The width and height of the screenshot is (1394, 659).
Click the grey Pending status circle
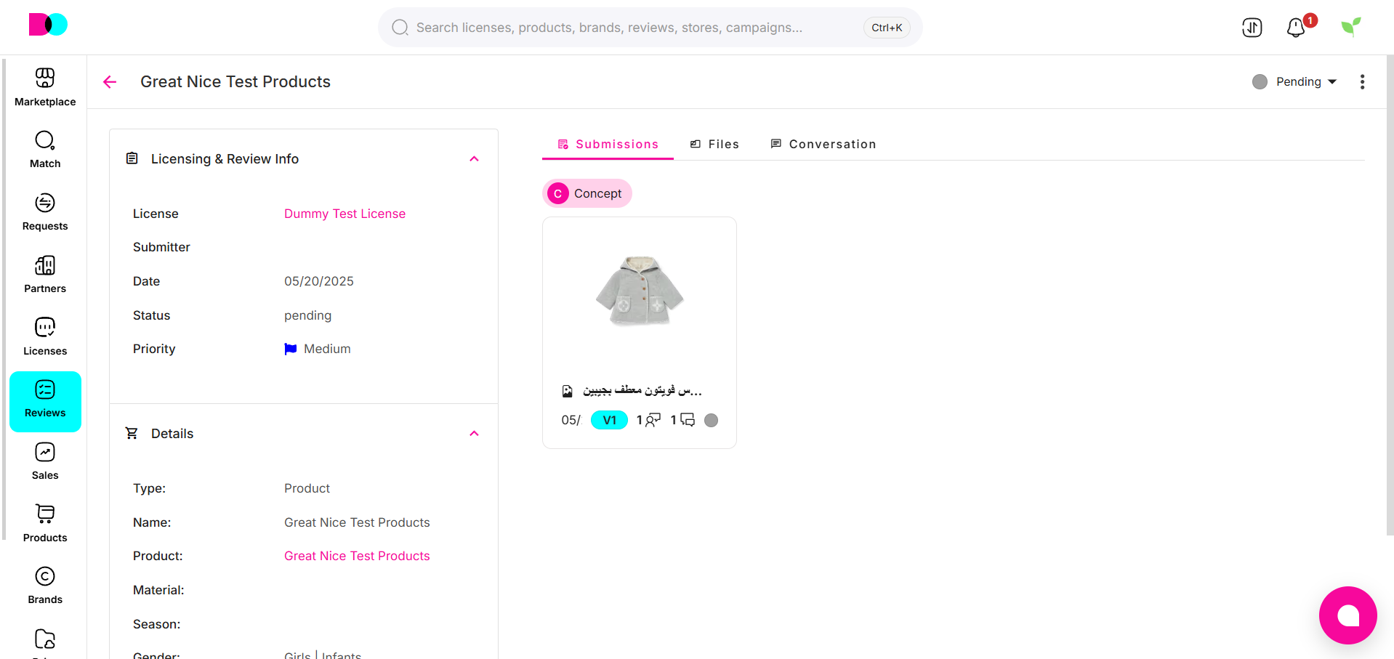(1260, 81)
